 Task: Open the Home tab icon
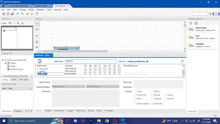click(3, 6)
